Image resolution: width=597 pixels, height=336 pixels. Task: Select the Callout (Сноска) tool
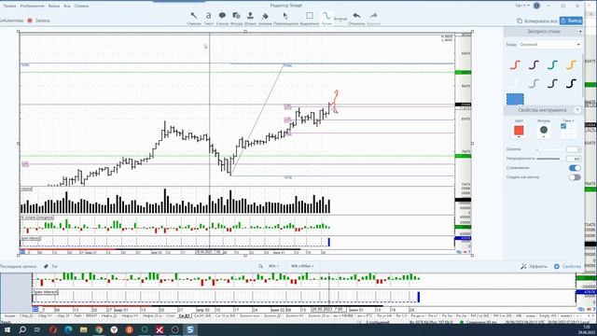pyautogui.click(x=222, y=18)
